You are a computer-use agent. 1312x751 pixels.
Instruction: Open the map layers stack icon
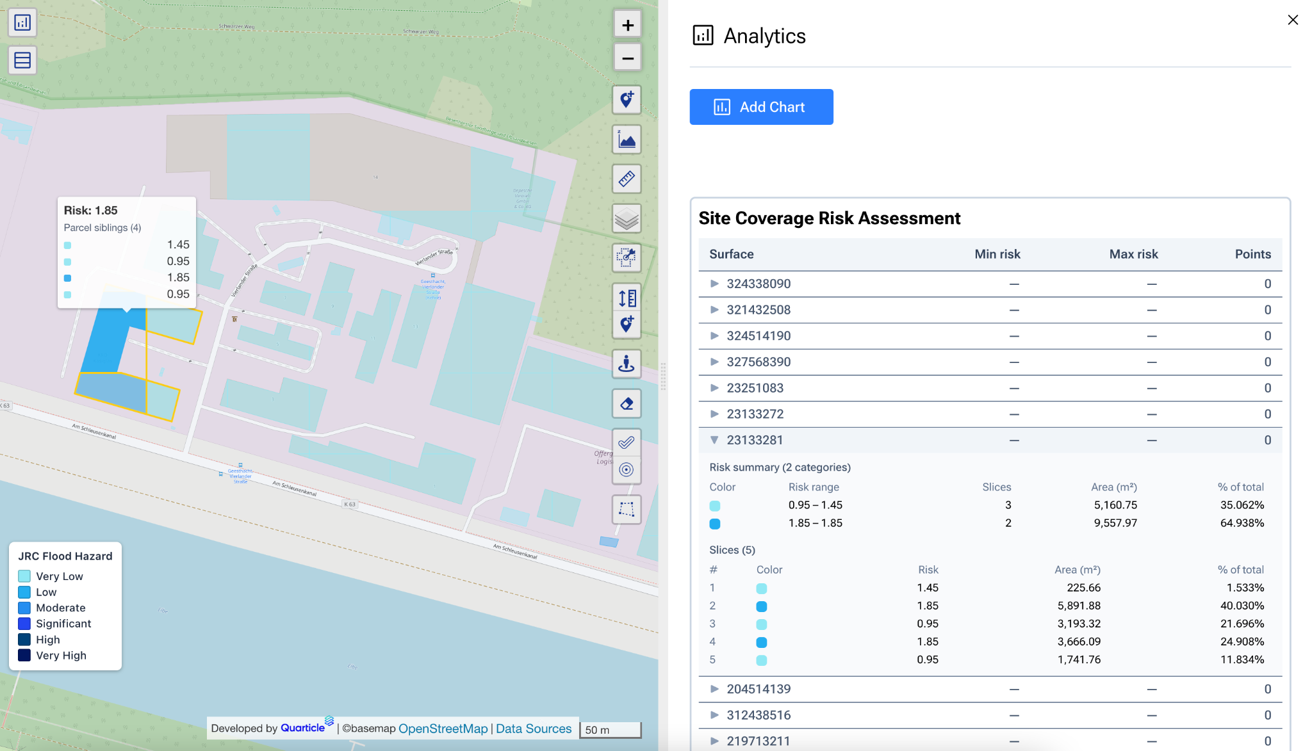coord(627,219)
